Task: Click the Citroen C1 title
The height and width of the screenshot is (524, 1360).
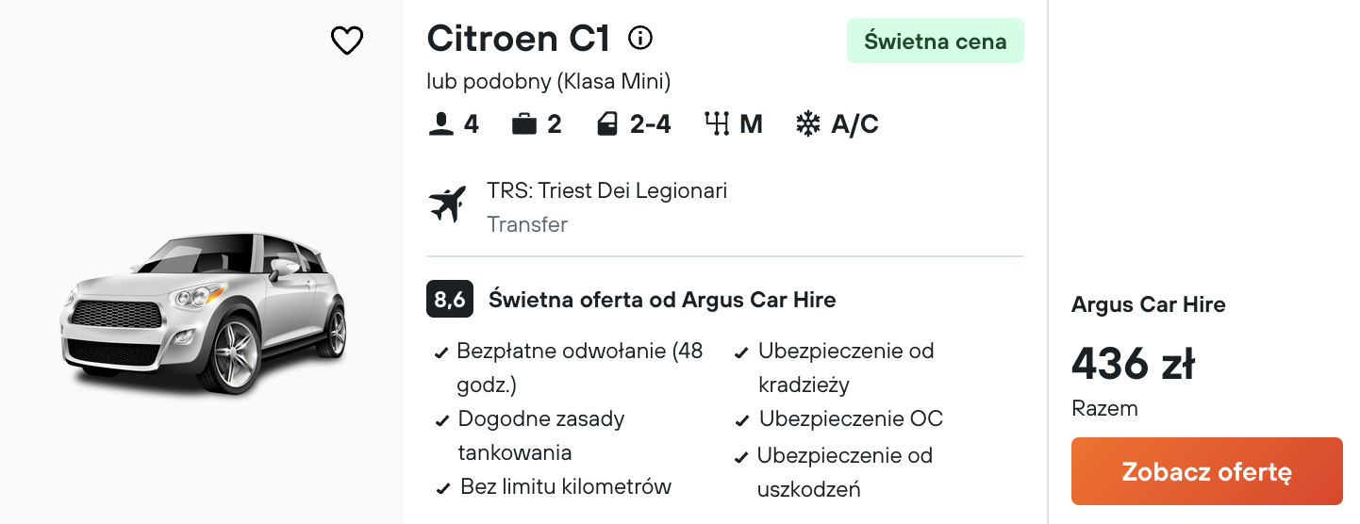Action: click(x=519, y=38)
